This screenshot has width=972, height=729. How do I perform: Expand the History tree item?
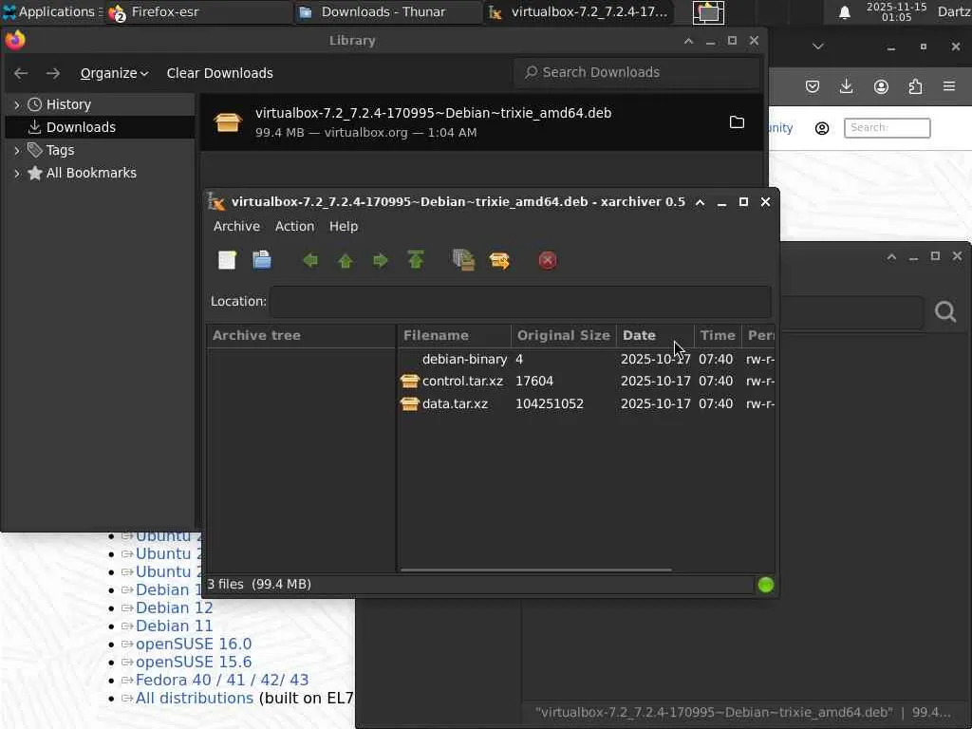[x=17, y=104]
